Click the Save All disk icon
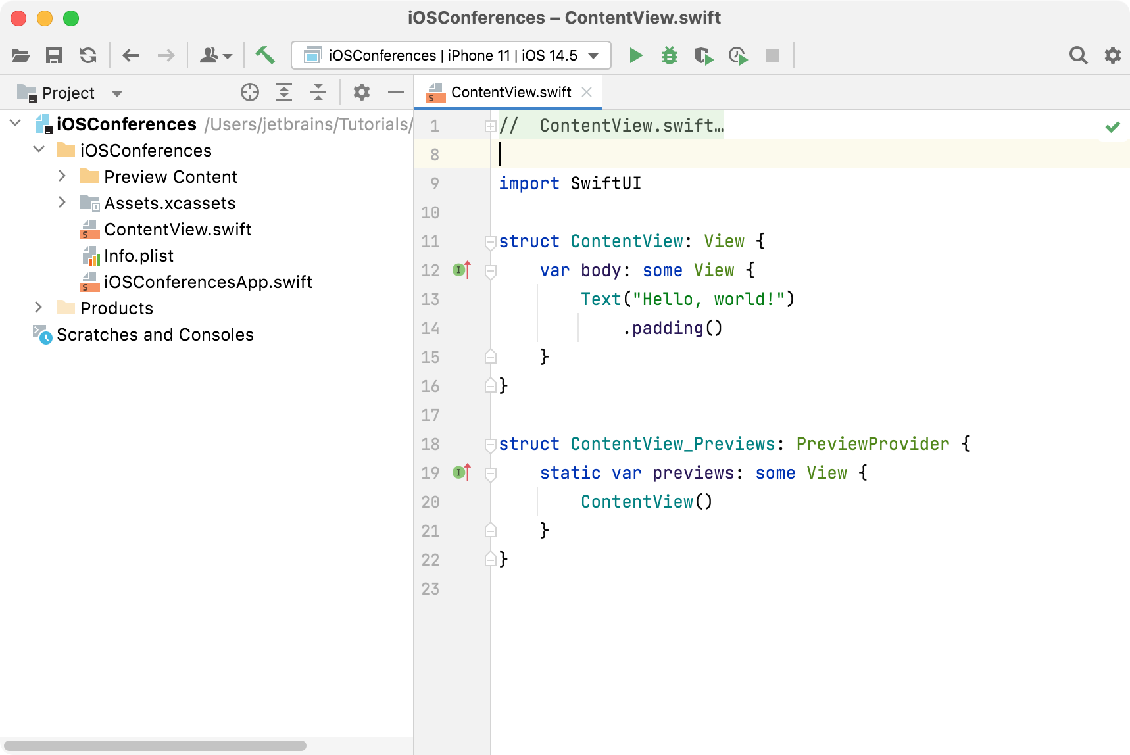This screenshot has height=755, width=1130. [54, 55]
